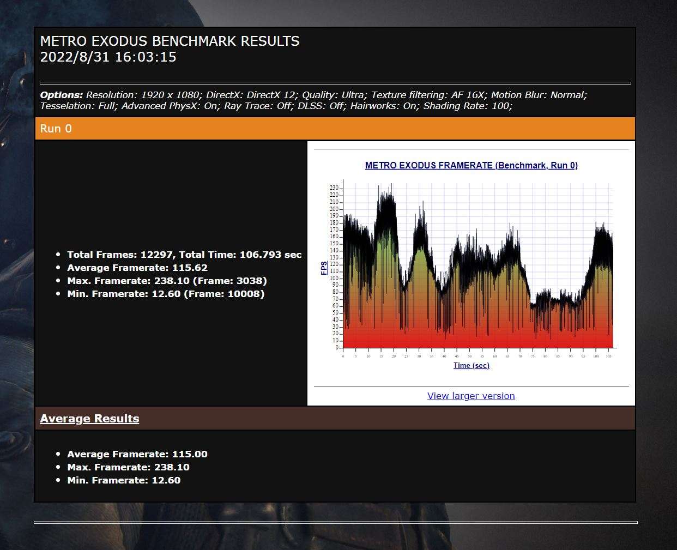Click the METRO EXODUS FRAMERATE chart title
The width and height of the screenshot is (677, 550).
pyautogui.click(x=471, y=165)
